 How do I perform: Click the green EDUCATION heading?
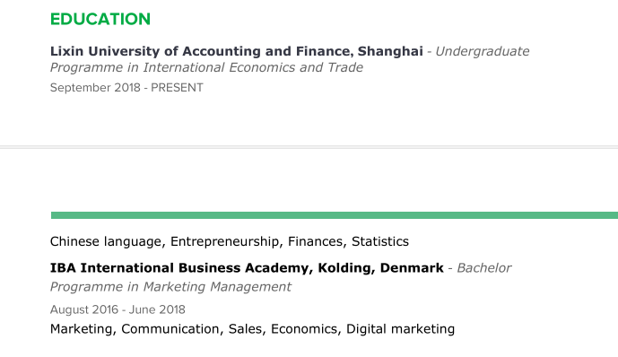pyautogui.click(x=100, y=19)
